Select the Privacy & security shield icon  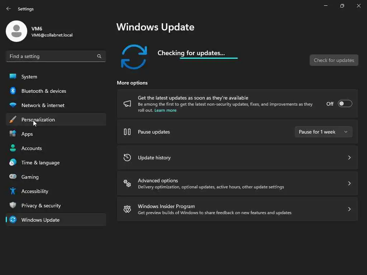point(13,206)
